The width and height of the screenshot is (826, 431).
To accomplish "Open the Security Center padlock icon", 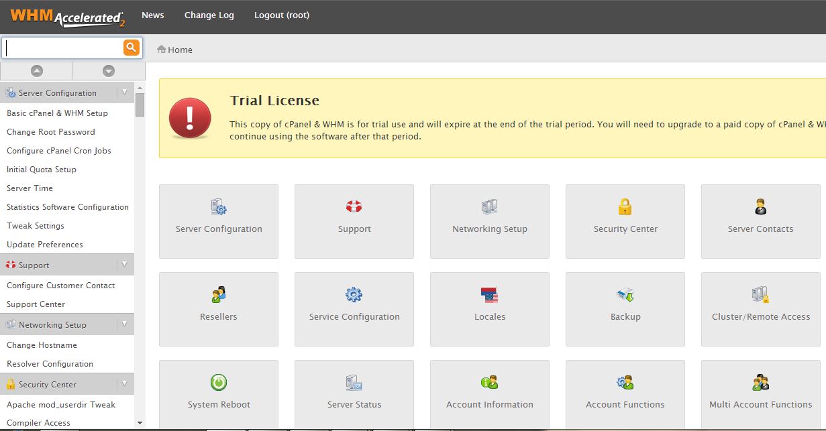I will (625, 207).
